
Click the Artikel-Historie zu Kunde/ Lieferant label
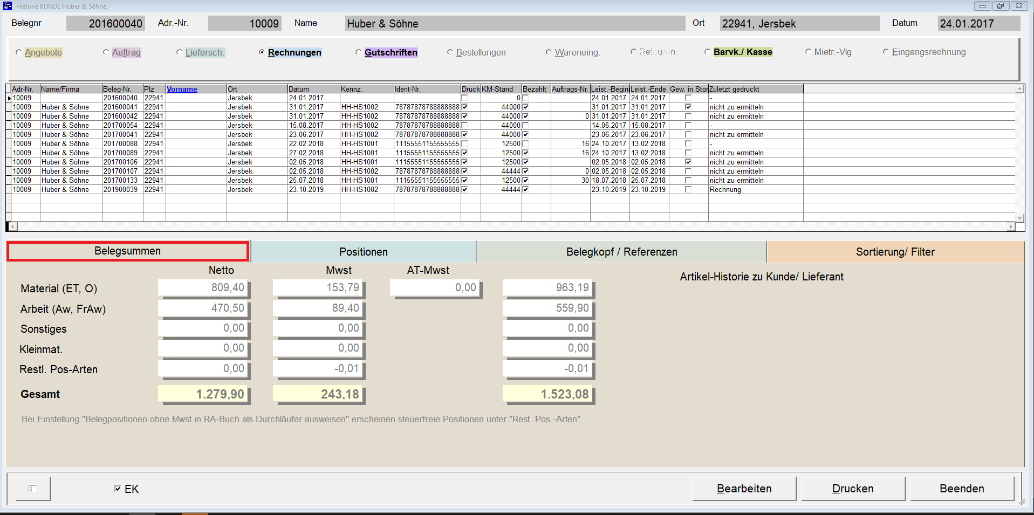click(762, 277)
